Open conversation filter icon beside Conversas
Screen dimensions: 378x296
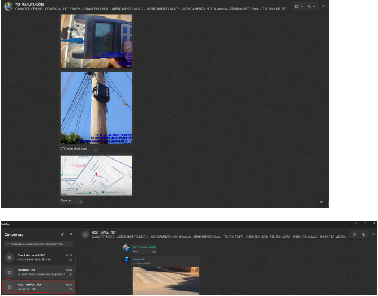tap(71, 234)
